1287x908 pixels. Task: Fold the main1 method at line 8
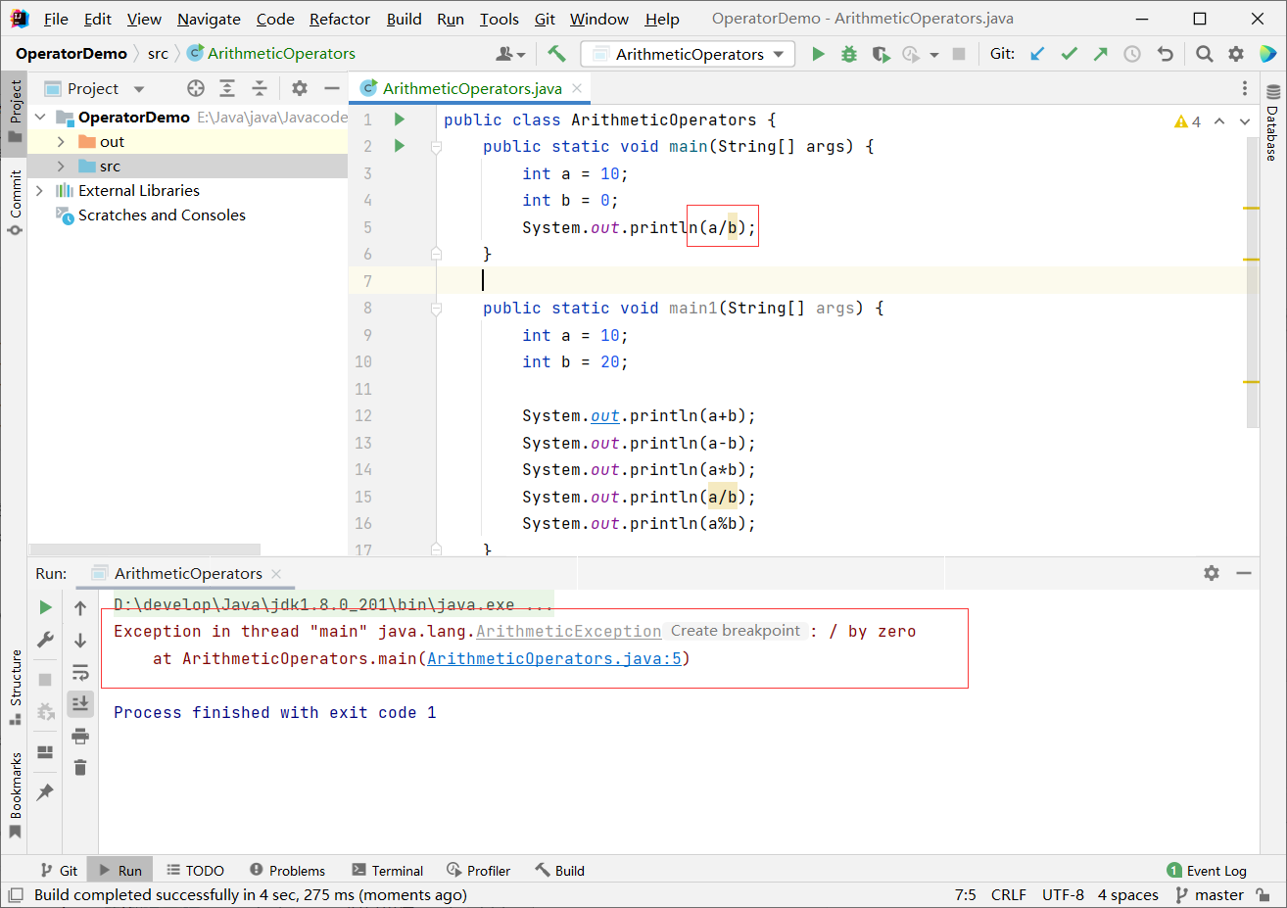pos(437,309)
